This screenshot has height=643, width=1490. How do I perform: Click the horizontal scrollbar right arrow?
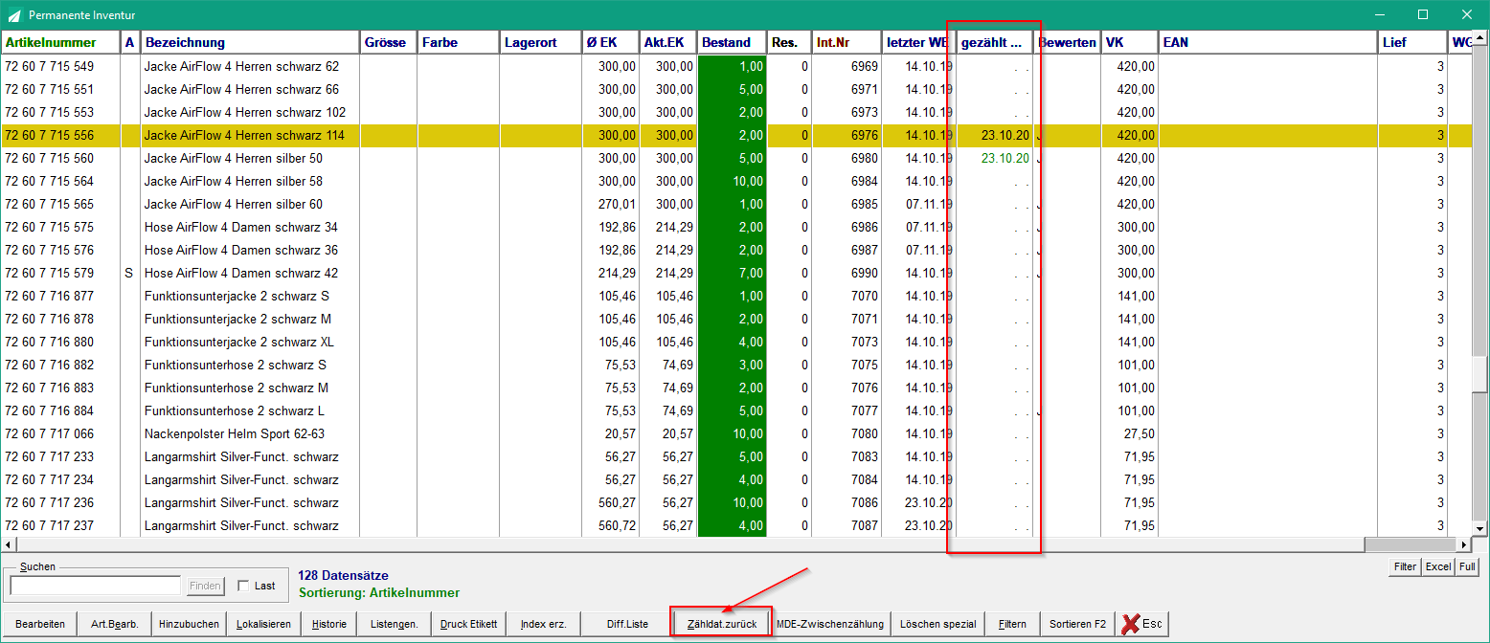pyautogui.click(x=1464, y=544)
